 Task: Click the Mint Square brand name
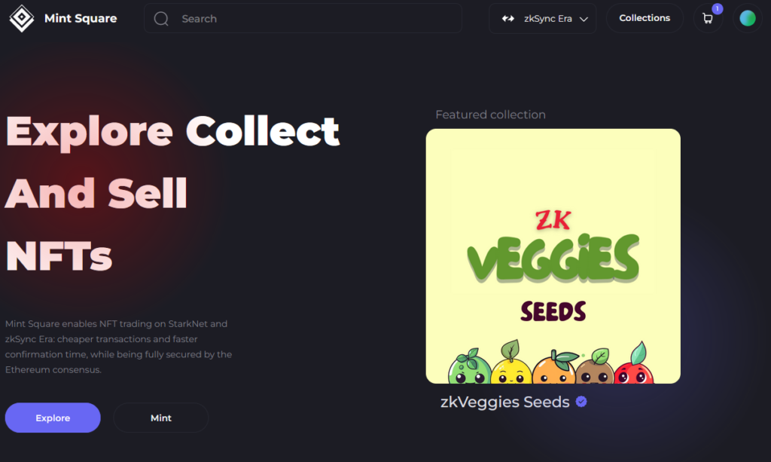[x=81, y=18]
